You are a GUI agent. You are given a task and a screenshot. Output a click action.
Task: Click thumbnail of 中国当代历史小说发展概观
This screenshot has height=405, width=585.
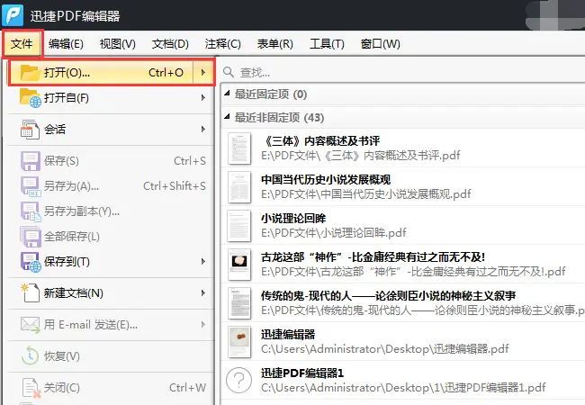pos(239,187)
